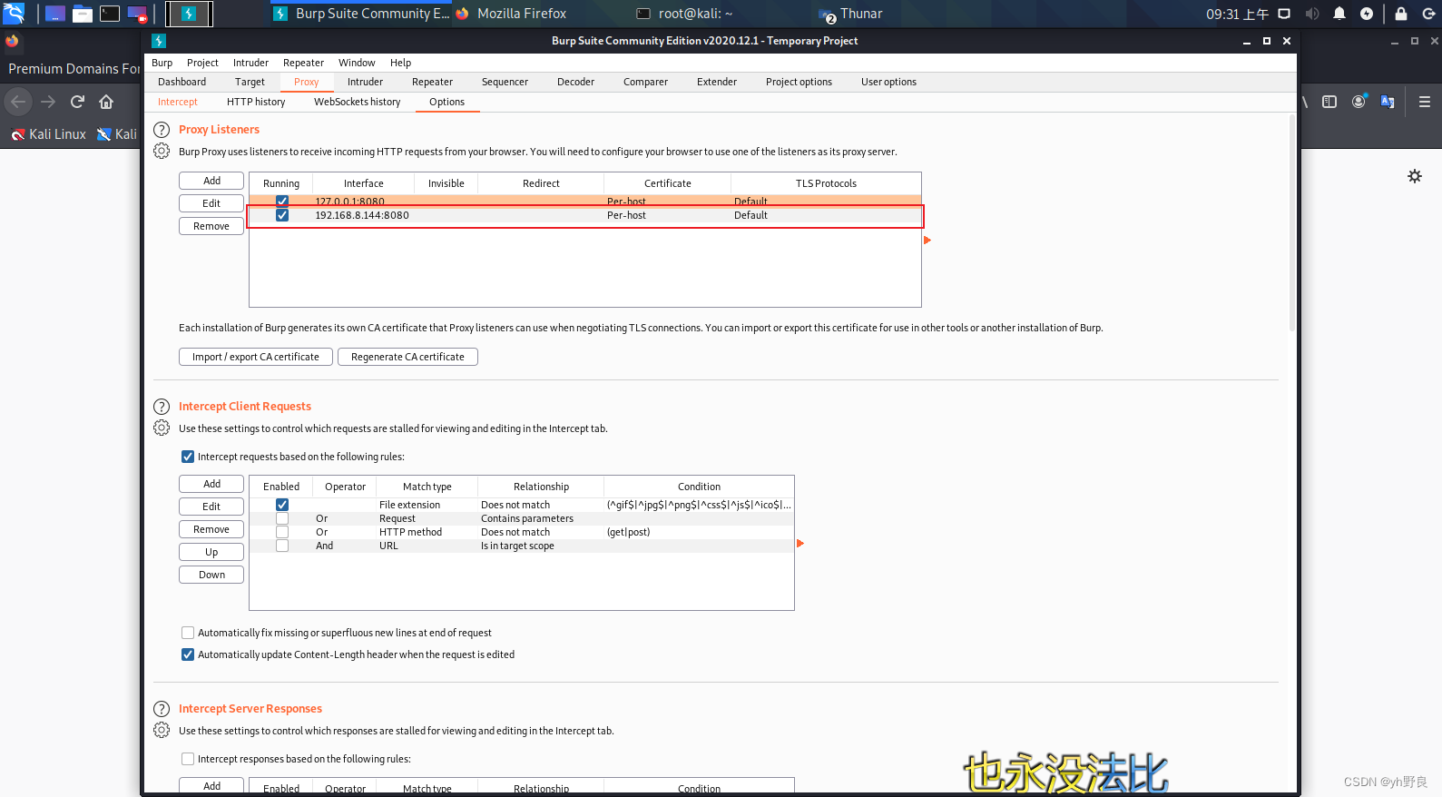Image resolution: width=1442 pixels, height=797 pixels.
Task: Open Kali Linux bookmark in Firefox
Action: 49,134
